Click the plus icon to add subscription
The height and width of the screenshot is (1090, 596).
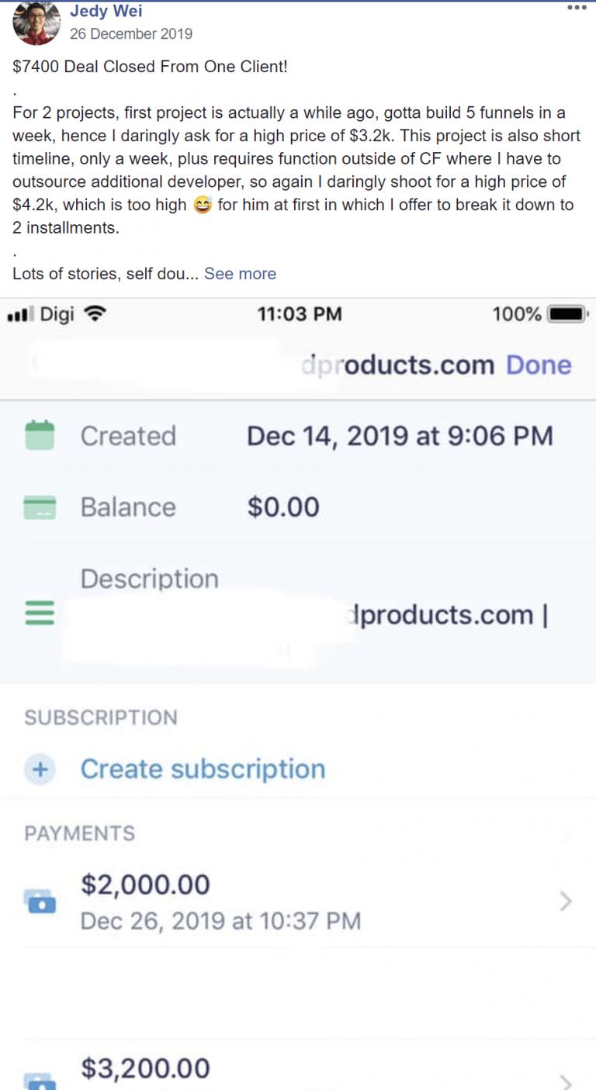click(x=40, y=770)
